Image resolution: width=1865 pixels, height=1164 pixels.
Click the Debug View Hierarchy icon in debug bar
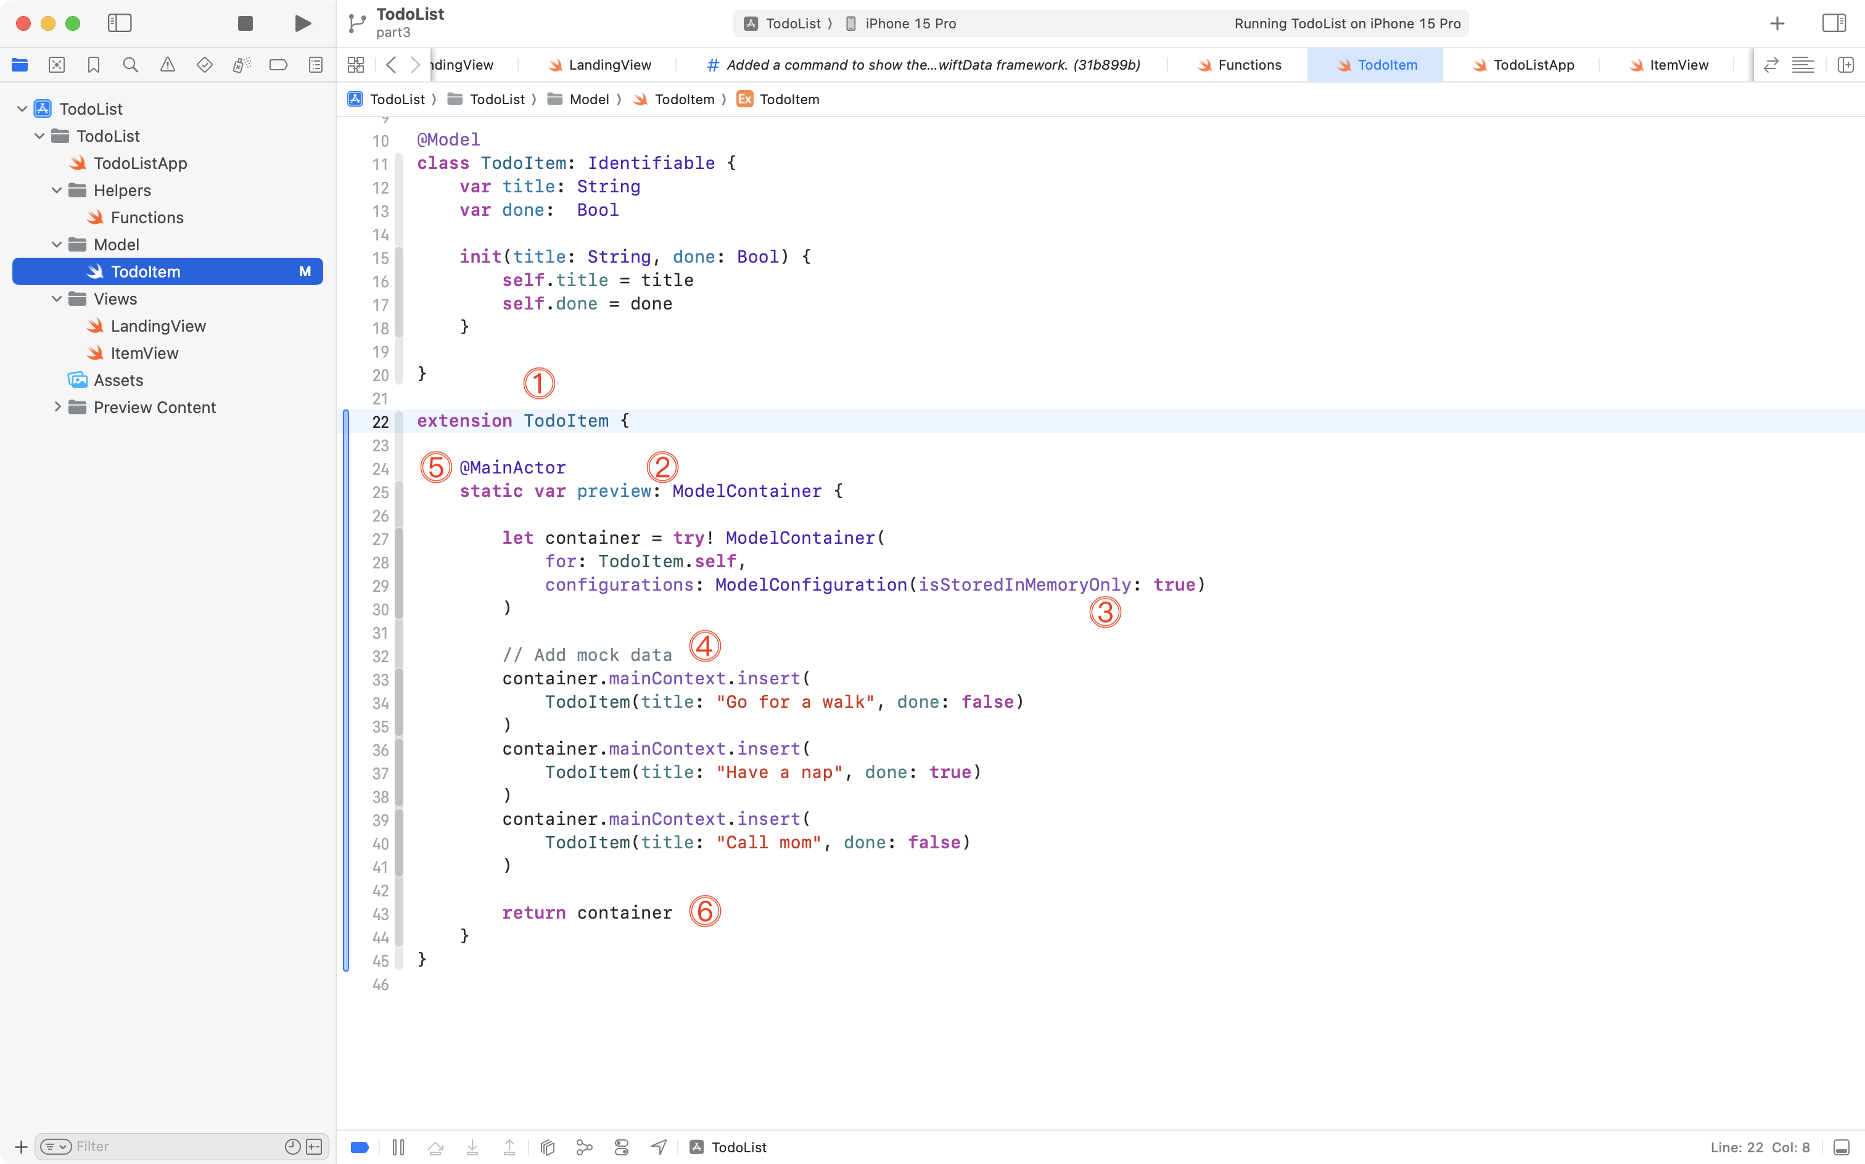[546, 1146]
